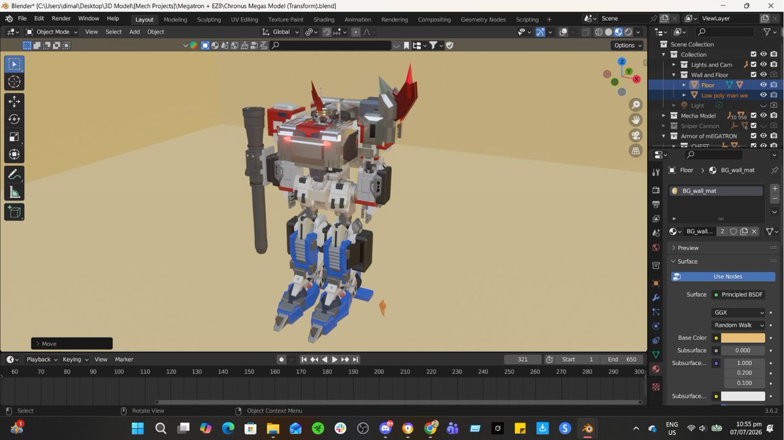Open the viewport Add menu
Viewport: 784px width, 440px height.
(134, 31)
